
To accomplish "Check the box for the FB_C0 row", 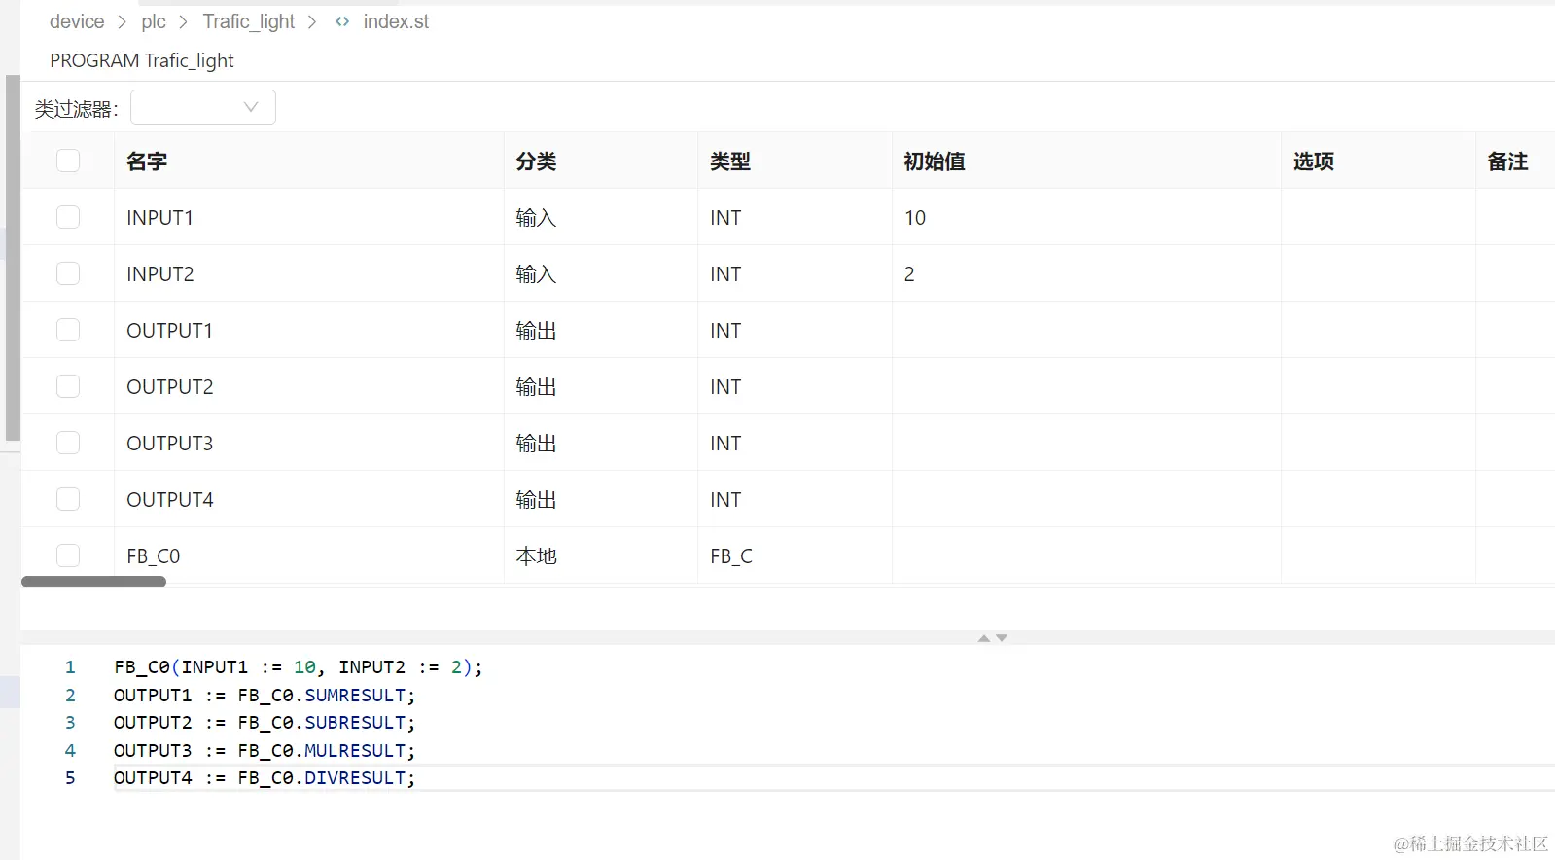I will [x=68, y=555].
